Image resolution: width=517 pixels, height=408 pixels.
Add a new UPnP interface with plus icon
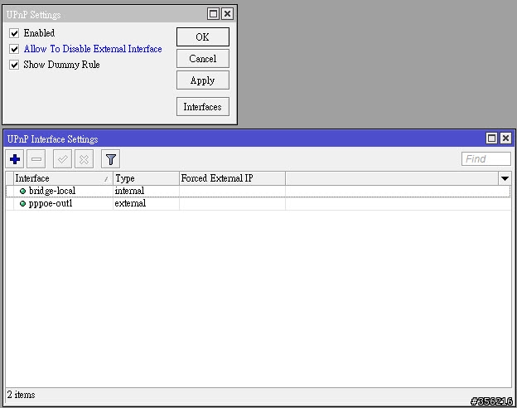15,159
